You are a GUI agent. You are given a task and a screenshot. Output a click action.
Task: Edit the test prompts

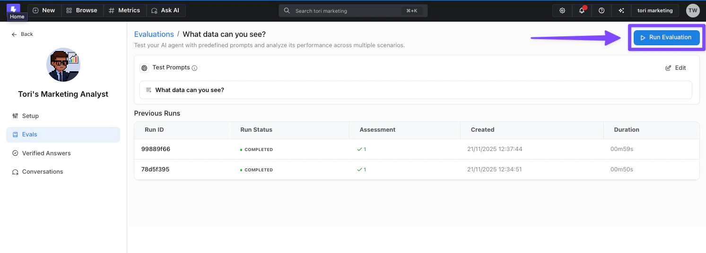tap(676, 68)
